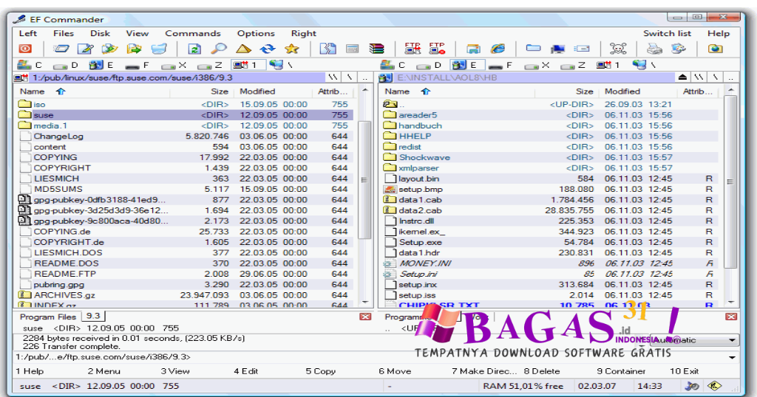Click the computer monitor toolbar icon
Viewport: 757px width, 397px height.
click(557, 49)
